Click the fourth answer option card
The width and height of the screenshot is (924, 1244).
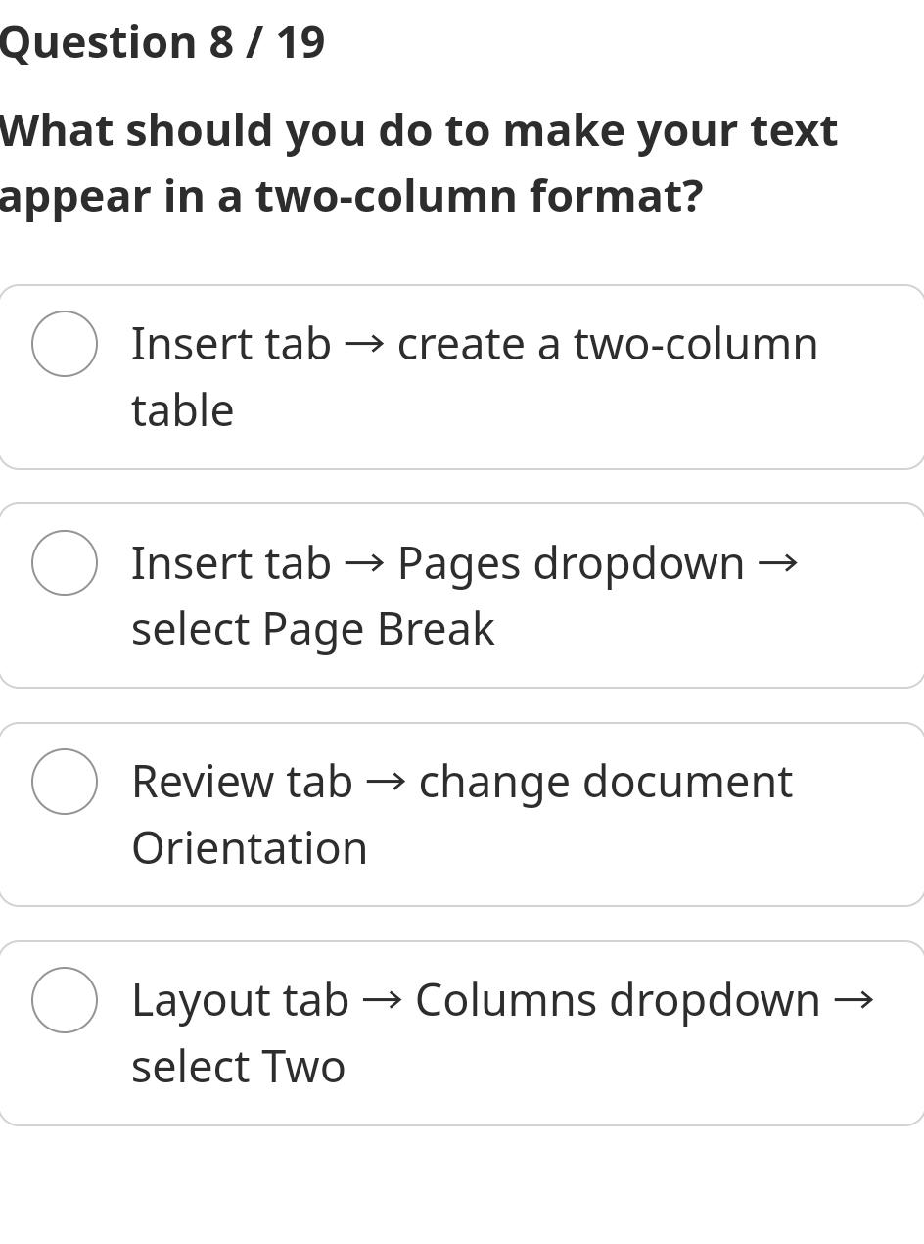coord(460,1032)
